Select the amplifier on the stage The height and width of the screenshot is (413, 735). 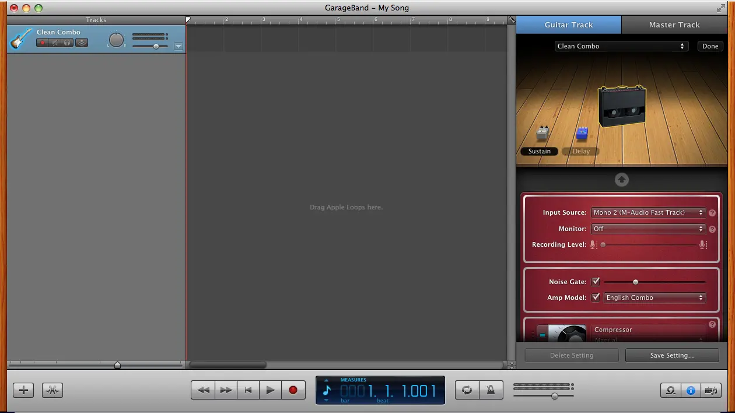pos(622,106)
